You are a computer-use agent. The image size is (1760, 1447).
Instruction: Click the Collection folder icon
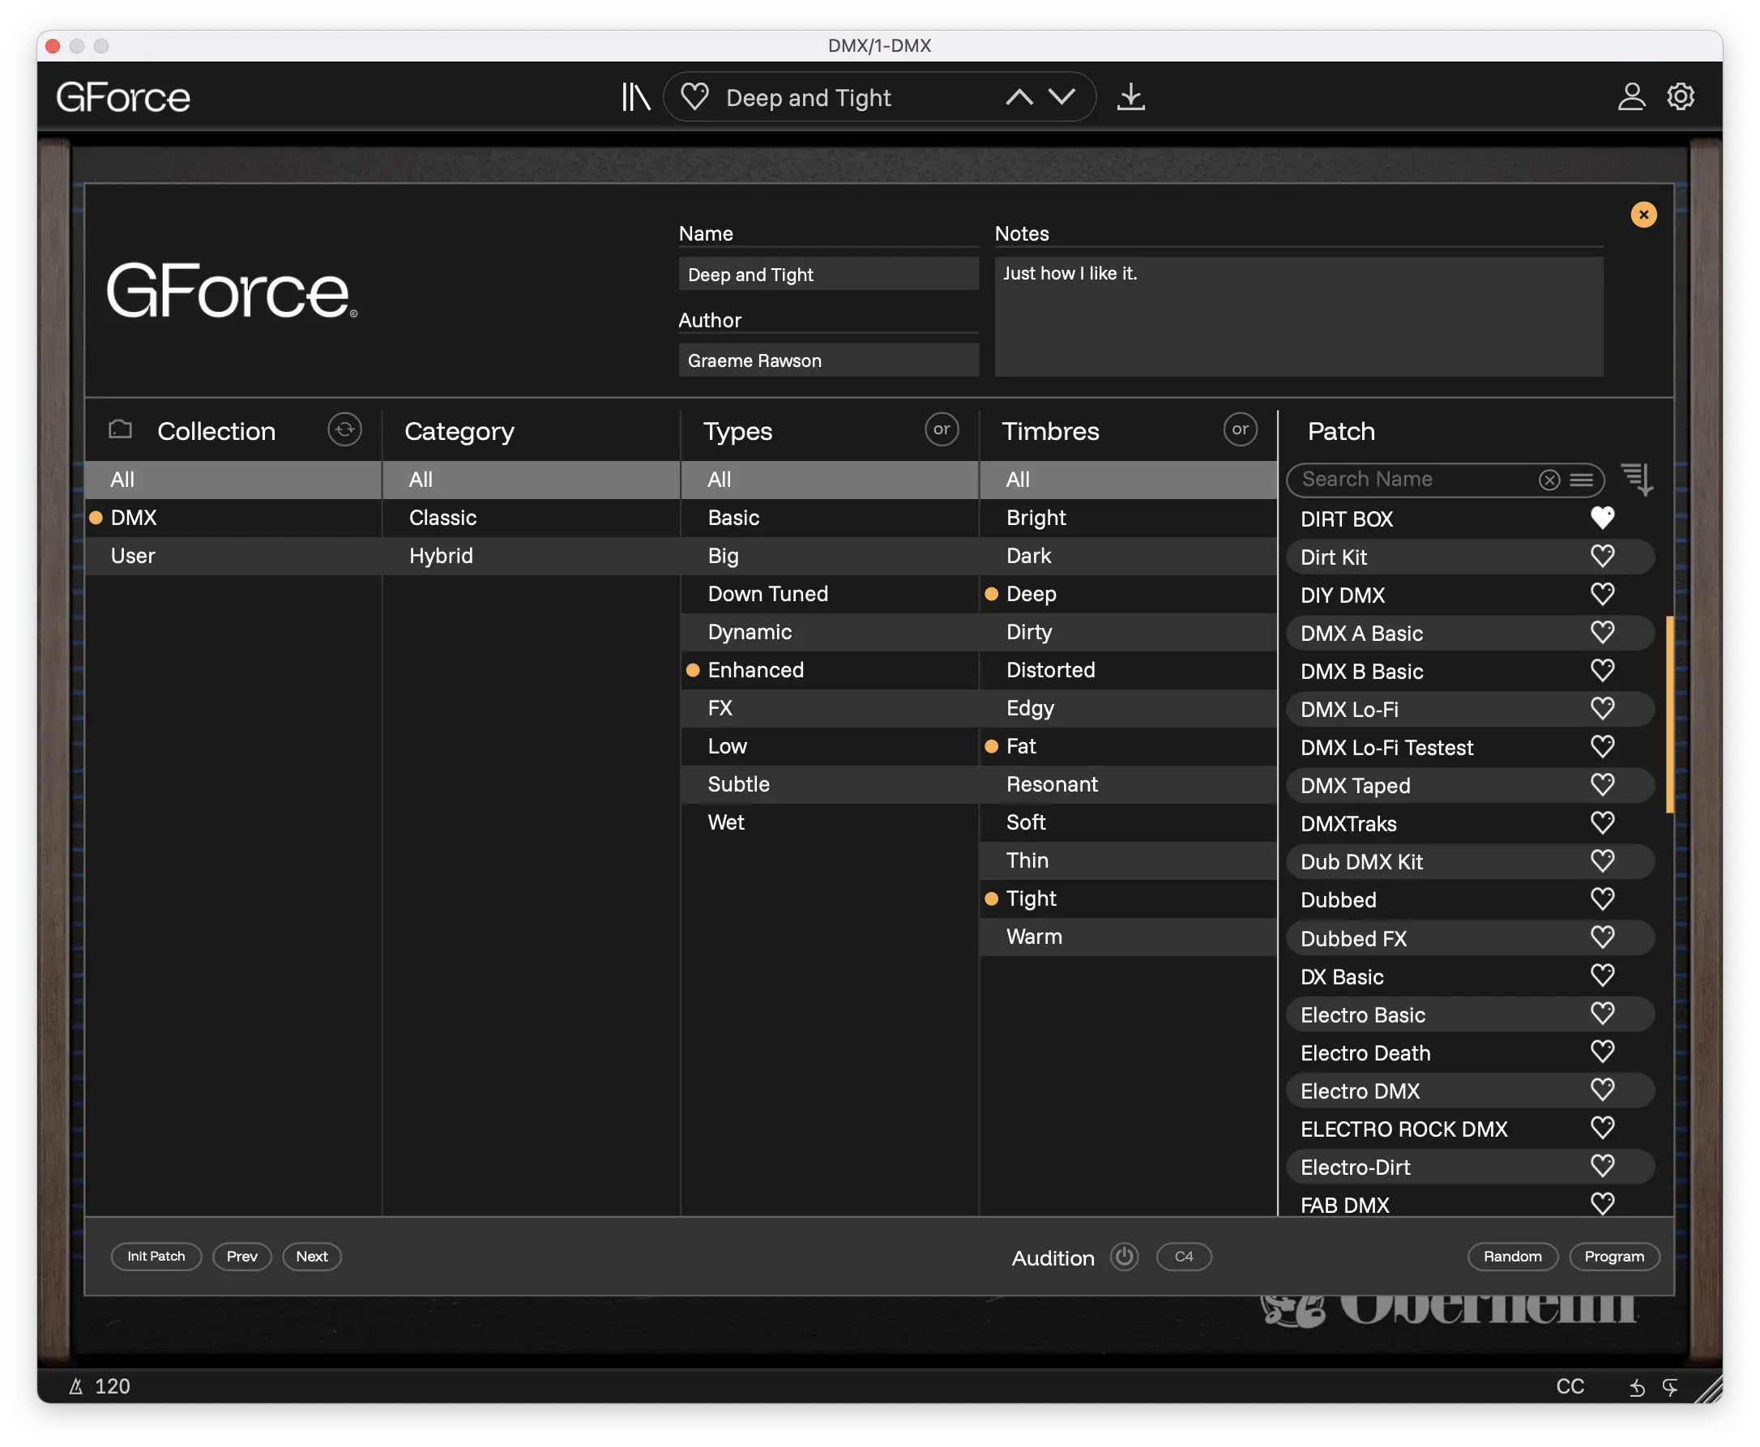click(121, 429)
